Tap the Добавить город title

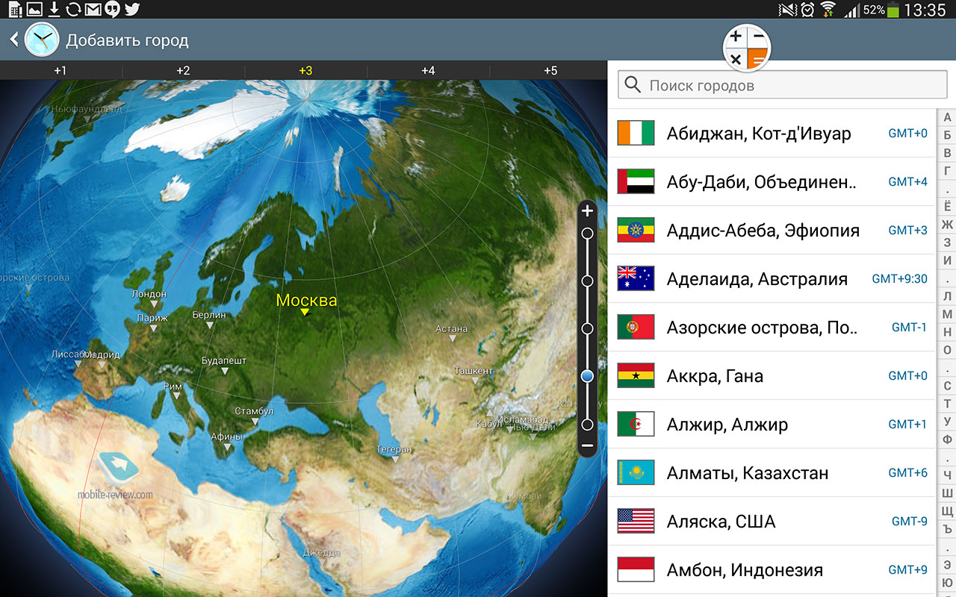pyautogui.click(x=127, y=40)
